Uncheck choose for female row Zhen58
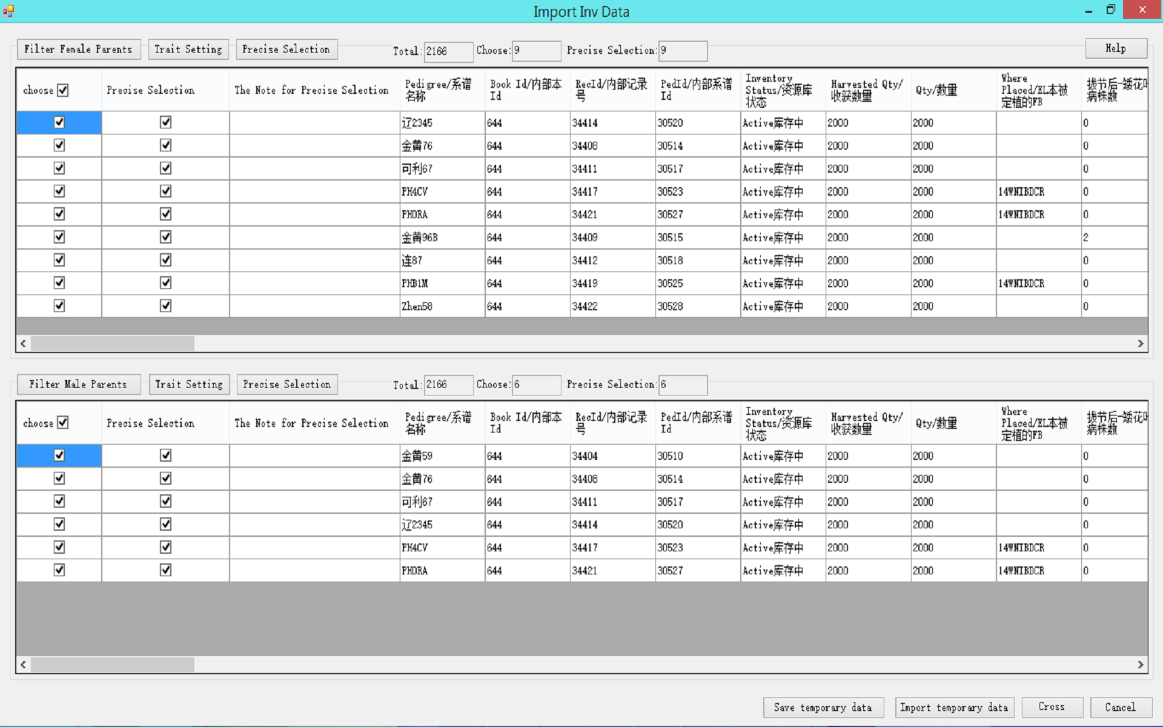The width and height of the screenshot is (1163, 727). pyautogui.click(x=59, y=306)
